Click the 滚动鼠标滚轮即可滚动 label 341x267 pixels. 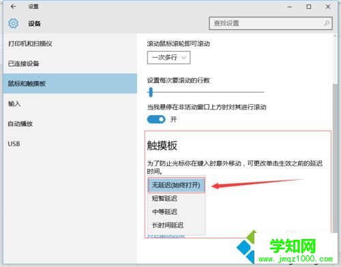179,44
